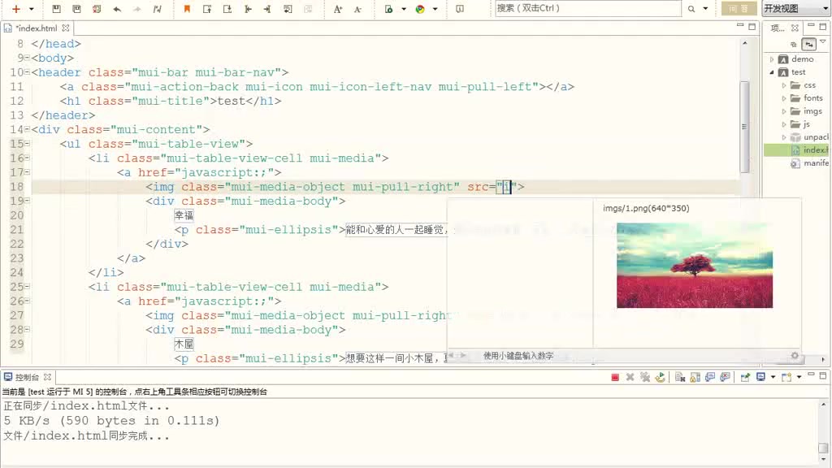Decrease editor font size
The width and height of the screenshot is (832, 468).
[357, 10]
